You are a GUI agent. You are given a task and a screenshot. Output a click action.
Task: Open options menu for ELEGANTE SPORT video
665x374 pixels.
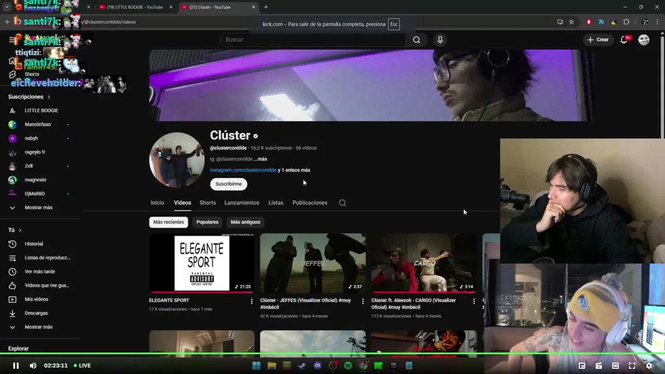pos(252,301)
